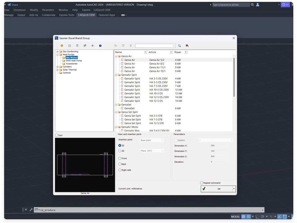Open the search text combo box dropdown
This screenshot has width=297, height=223.
point(174,46)
